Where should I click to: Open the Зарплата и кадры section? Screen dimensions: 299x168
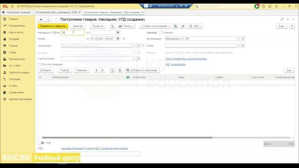pyautogui.click(x=19, y=72)
